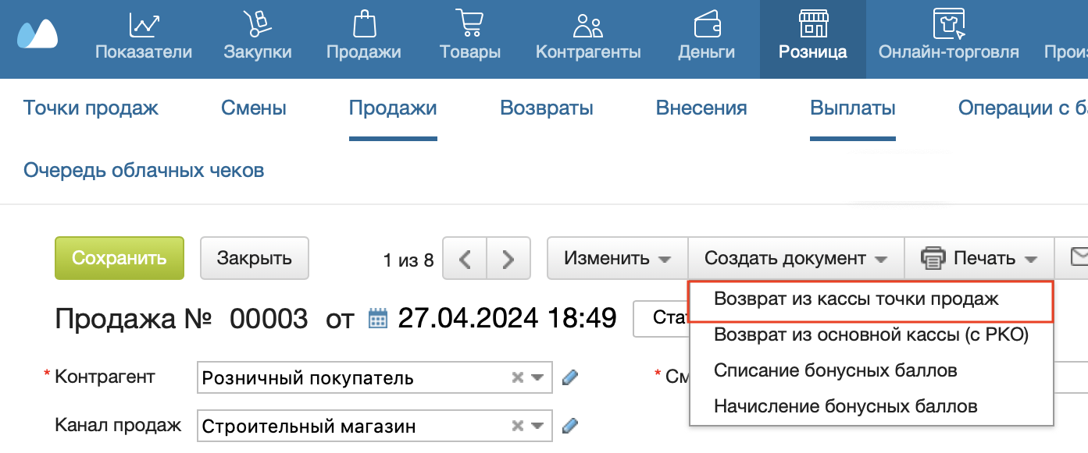Viewport: 1088px width, 453px height.
Task: Edit Канал продаж using the pencil icon
Action: click(x=570, y=426)
